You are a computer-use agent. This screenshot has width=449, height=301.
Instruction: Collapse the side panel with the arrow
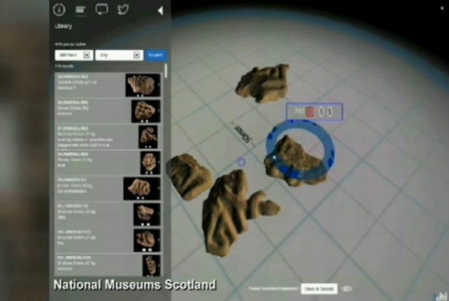tap(160, 10)
